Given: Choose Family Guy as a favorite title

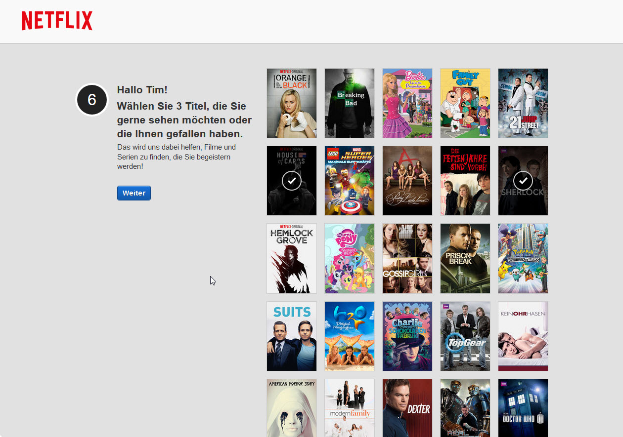Looking at the screenshot, I should coord(465,103).
